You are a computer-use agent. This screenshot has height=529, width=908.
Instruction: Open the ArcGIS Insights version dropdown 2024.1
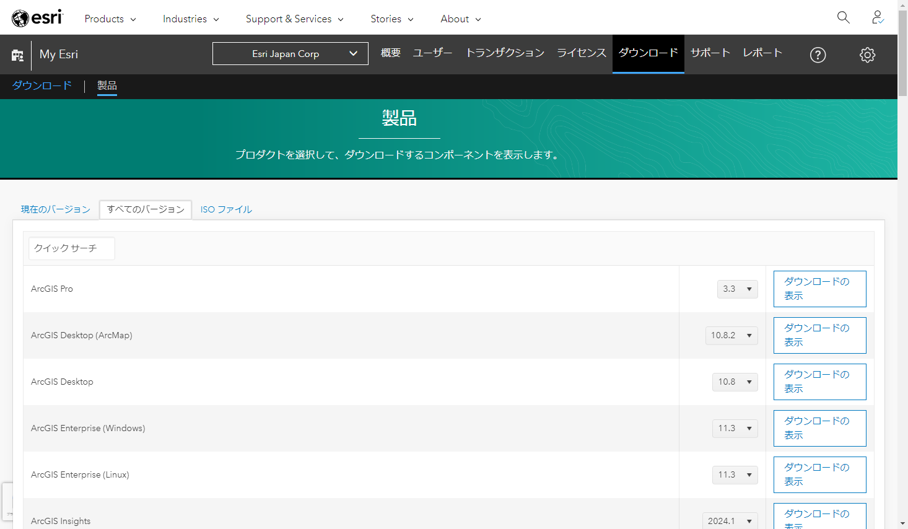730,521
